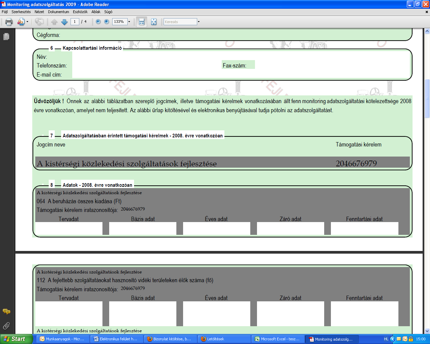Click the Keresés search field

[x=180, y=22]
